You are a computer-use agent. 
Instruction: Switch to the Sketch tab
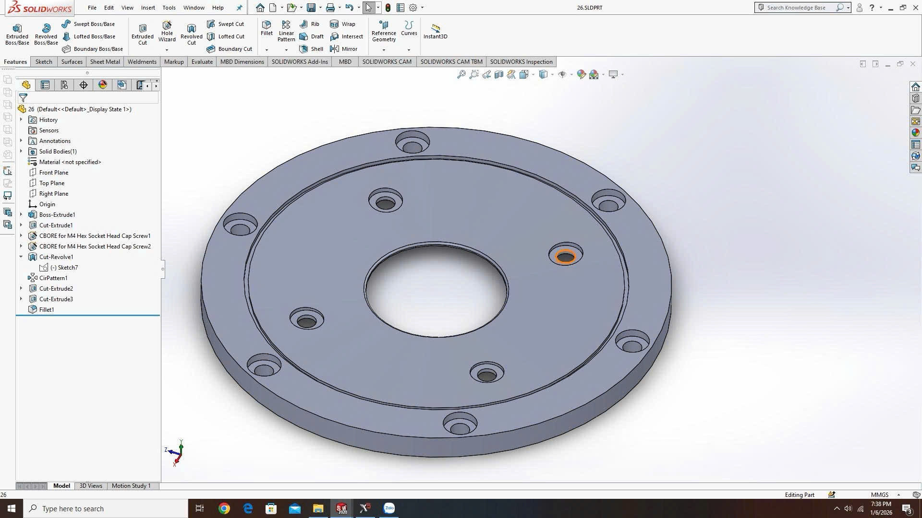(x=44, y=62)
